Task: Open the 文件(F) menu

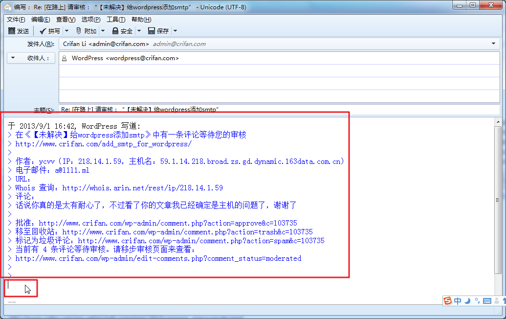Action: click(16, 20)
